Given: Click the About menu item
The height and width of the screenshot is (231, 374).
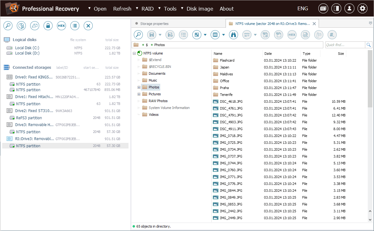Looking at the screenshot, I should point(227,9).
